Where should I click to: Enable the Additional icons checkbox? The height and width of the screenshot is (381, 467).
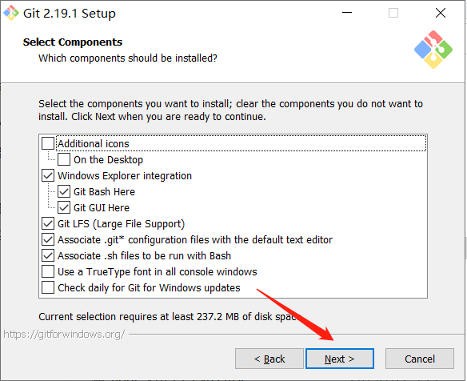tap(48, 143)
